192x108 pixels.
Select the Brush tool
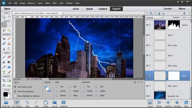coord(4,57)
